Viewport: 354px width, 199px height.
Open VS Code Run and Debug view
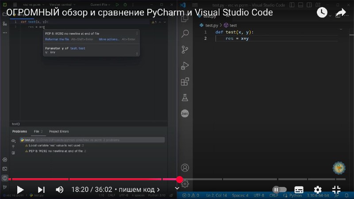point(185,65)
